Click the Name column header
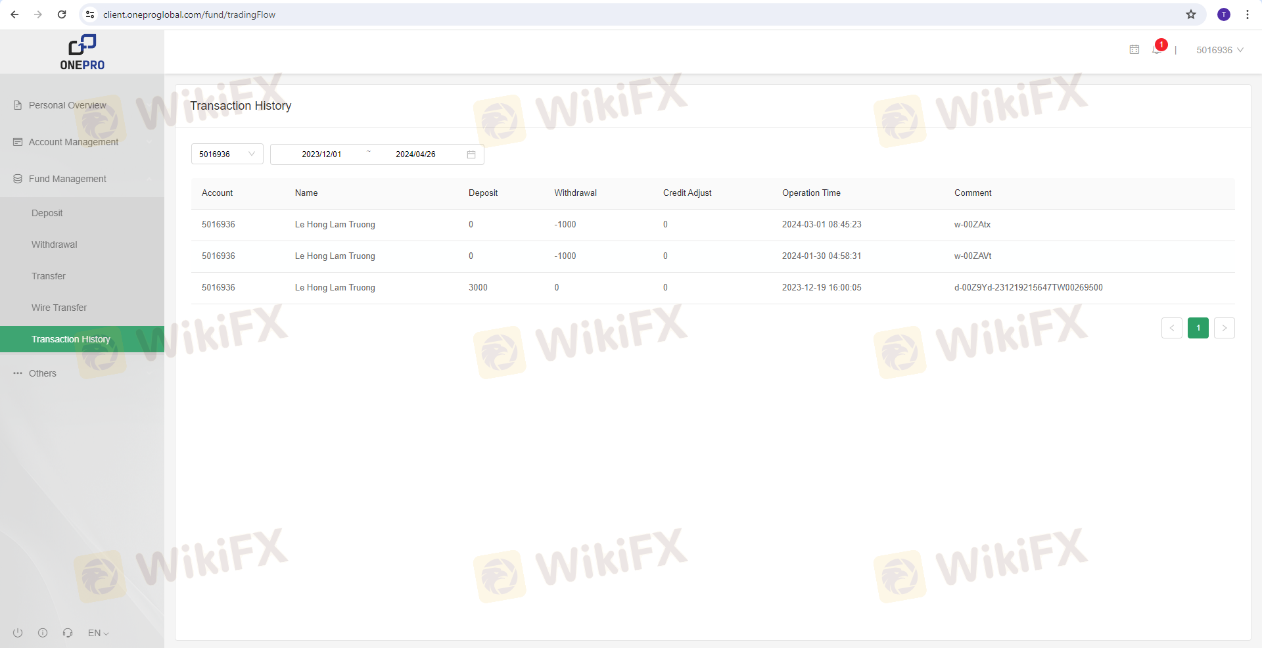 [x=306, y=193]
